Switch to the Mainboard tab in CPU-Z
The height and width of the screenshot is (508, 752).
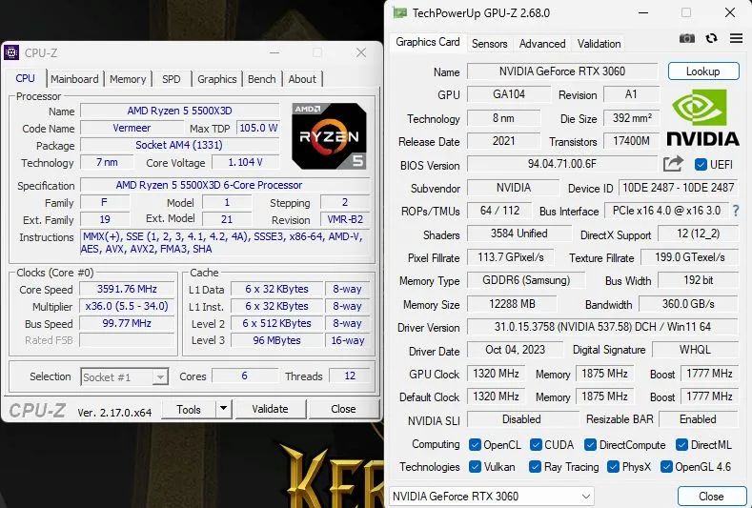pos(74,79)
